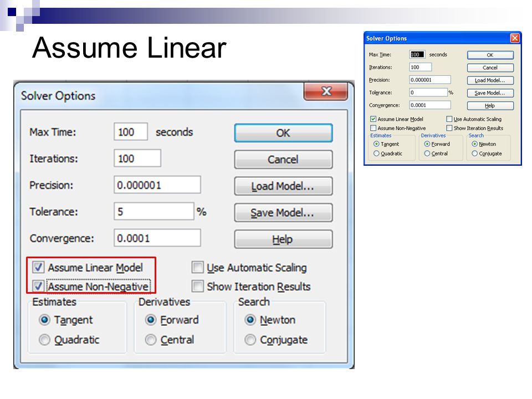Click the highlighted Max Time field in small dialog
Viewport: 532px width, 399px height.
(x=417, y=54)
